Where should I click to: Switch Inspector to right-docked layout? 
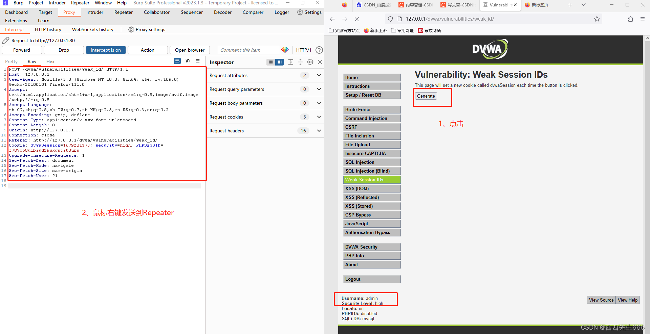tap(280, 62)
